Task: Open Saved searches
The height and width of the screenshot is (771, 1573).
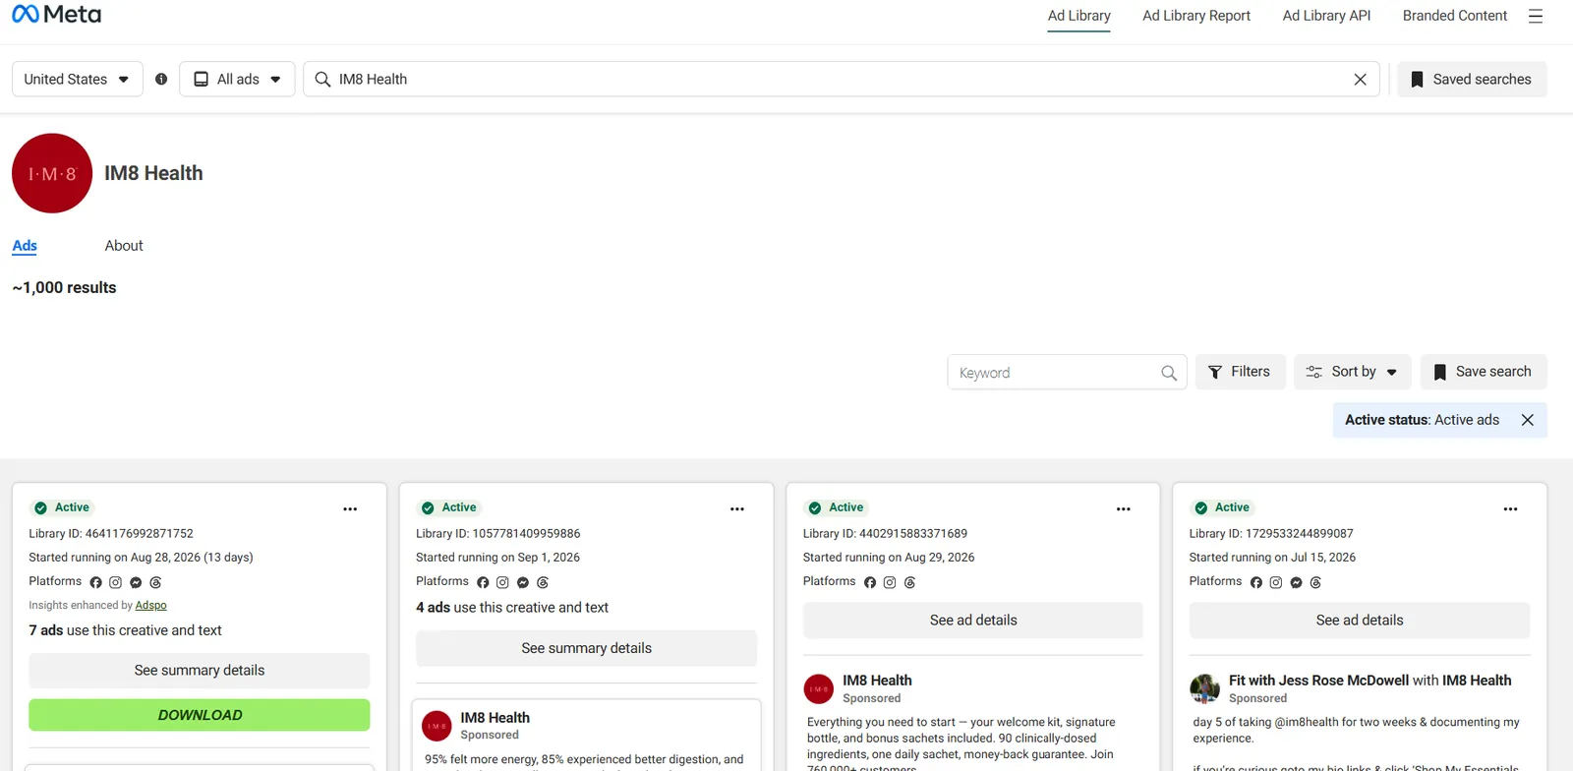Action: click(1472, 79)
